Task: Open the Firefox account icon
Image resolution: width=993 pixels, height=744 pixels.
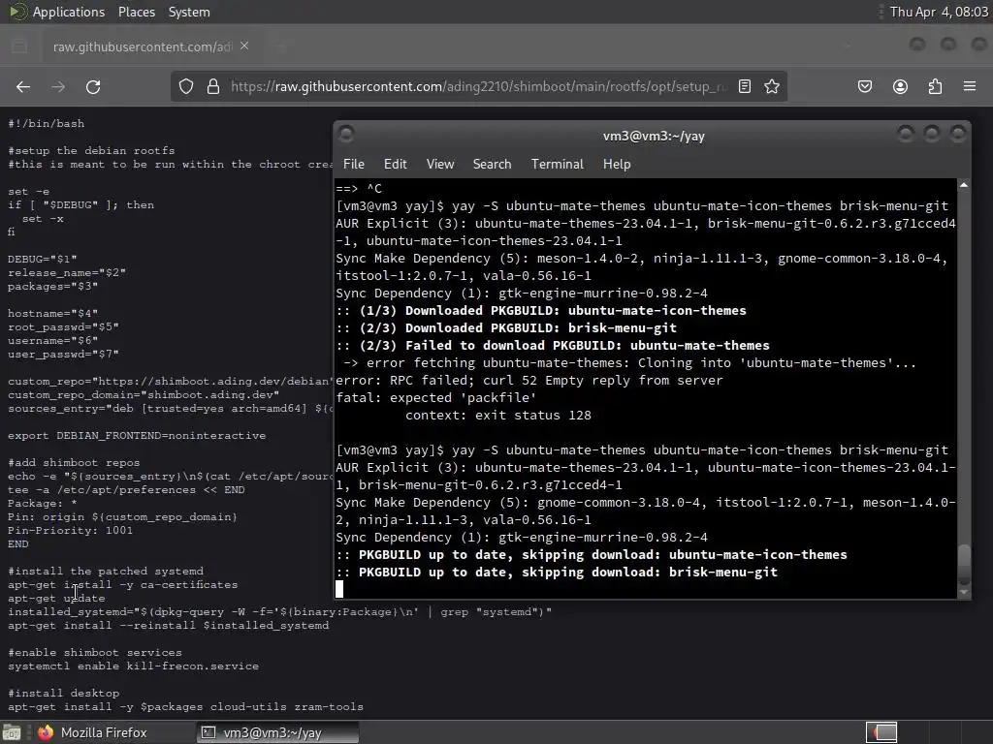Action: pos(900,86)
